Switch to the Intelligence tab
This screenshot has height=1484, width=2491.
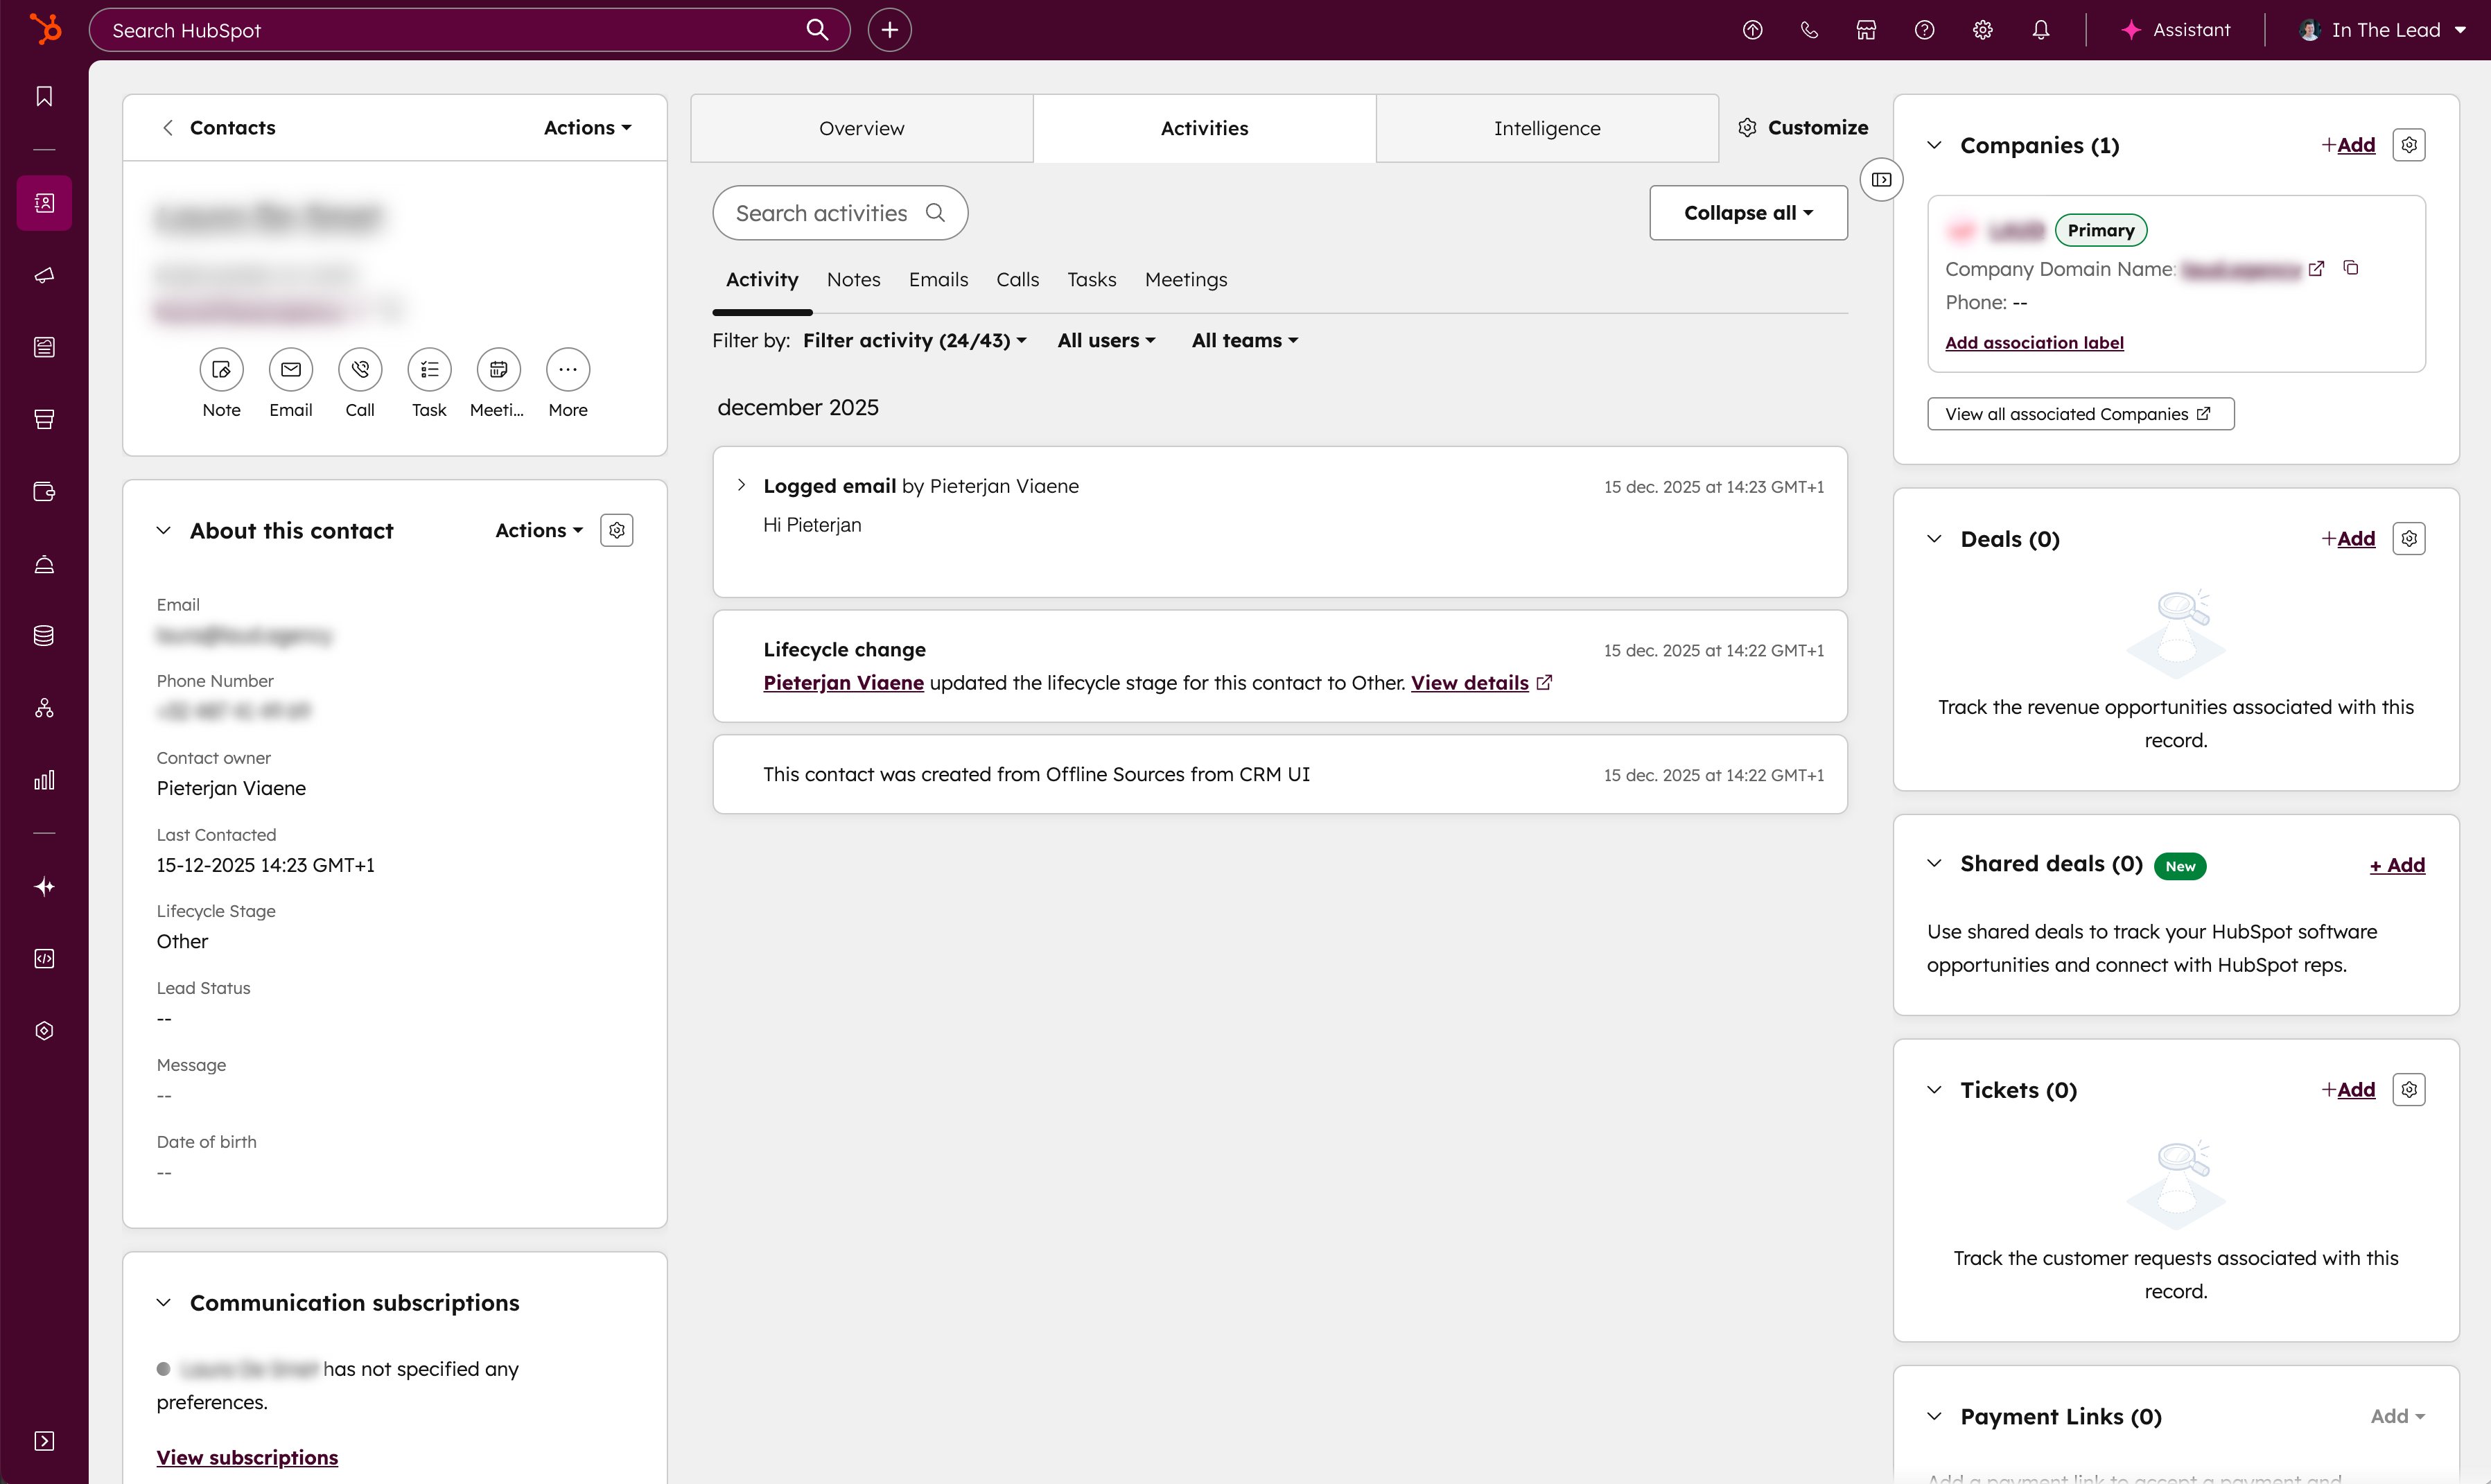click(1546, 128)
